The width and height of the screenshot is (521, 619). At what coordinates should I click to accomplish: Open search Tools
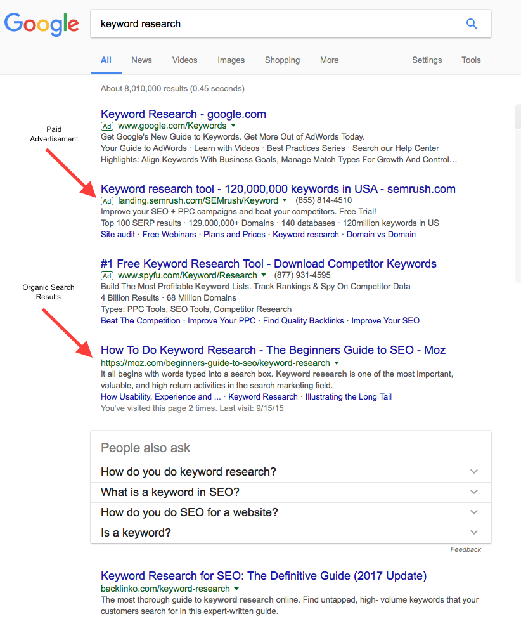(x=472, y=60)
